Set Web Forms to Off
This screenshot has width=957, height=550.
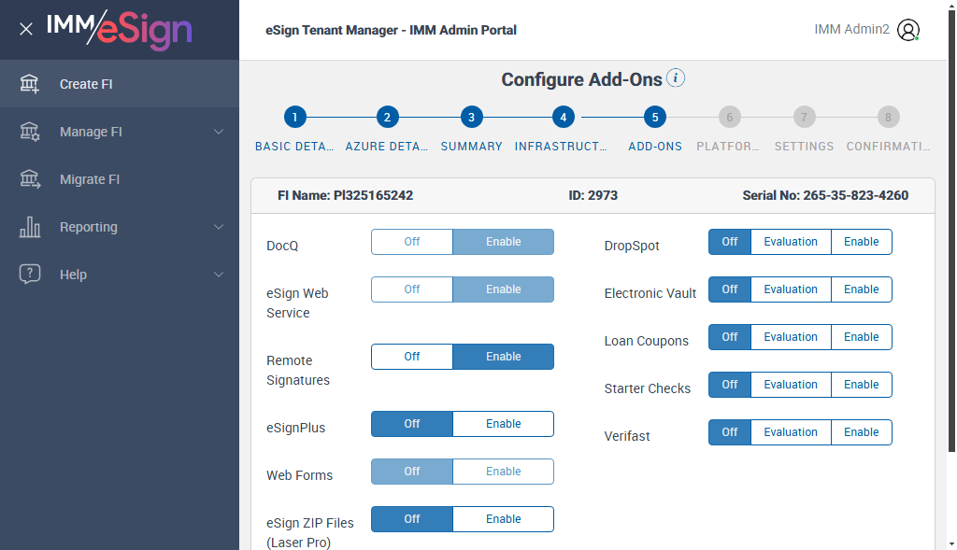click(x=412, y=471)
